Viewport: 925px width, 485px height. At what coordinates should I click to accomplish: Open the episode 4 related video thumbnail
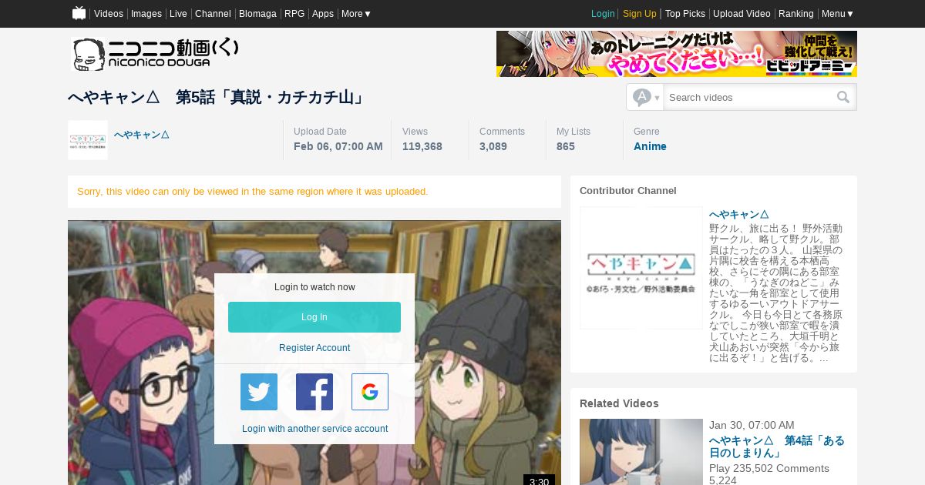(x=641, y=452)
